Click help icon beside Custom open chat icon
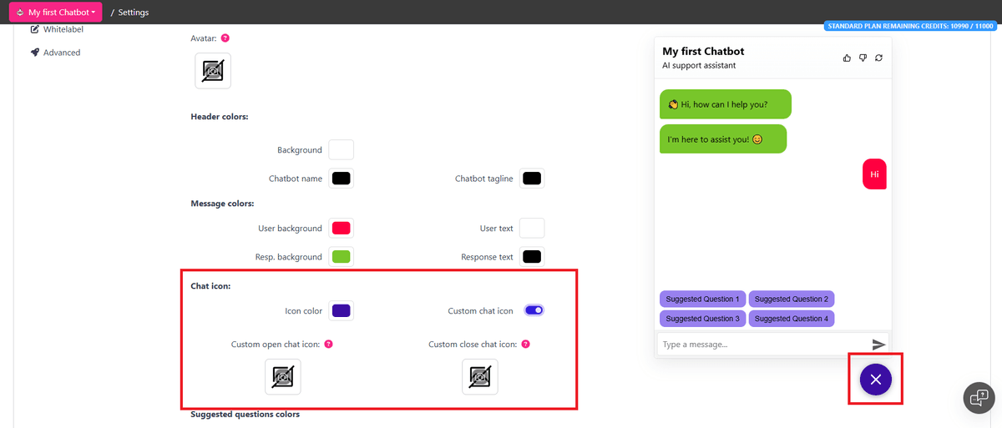 click(x=328, y=344)
